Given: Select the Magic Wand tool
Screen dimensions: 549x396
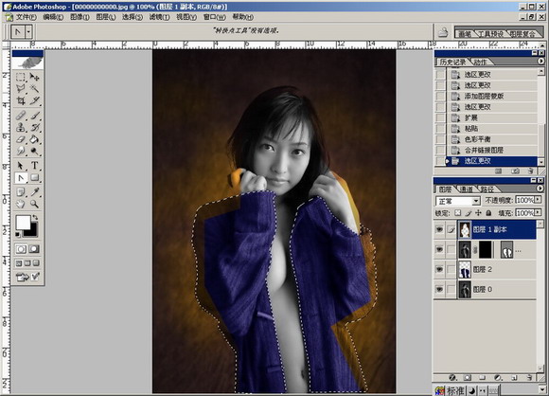Looking at the screenshot, I should [x=34, y=88].
